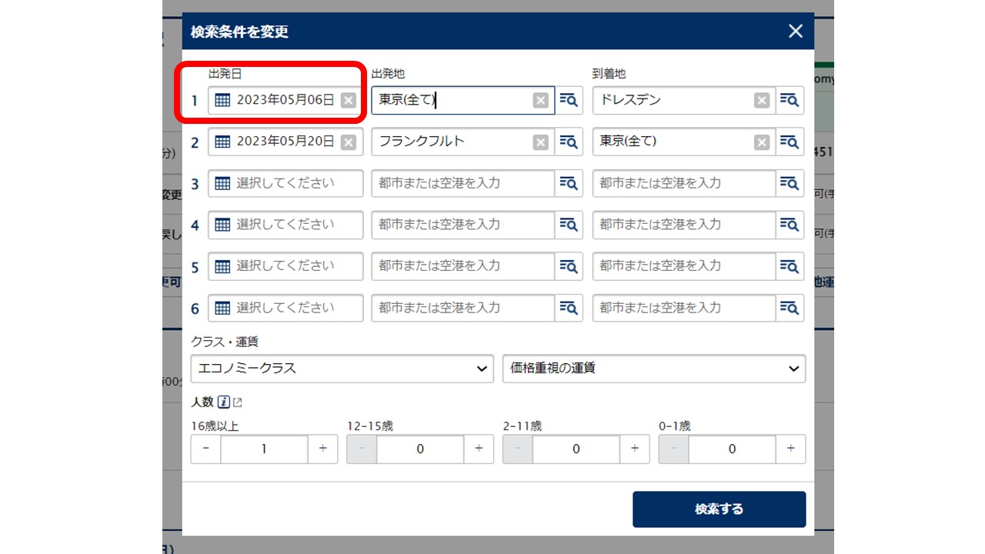Click the 検索する search button
This screenshot has height=554, width=985.
pyautogui.click(x=719, y=509)
